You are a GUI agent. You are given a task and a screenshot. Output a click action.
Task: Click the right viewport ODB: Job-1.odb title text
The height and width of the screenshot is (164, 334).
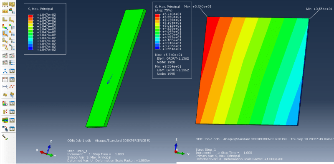pyautogui.click(x=207, y=139)
